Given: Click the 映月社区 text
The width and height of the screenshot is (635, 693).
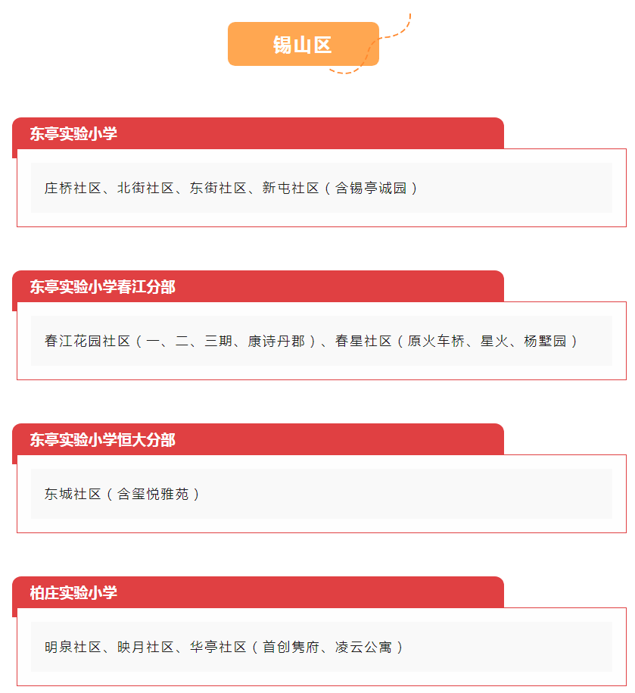Looking at the screenshot, I should tap(145, 647).
